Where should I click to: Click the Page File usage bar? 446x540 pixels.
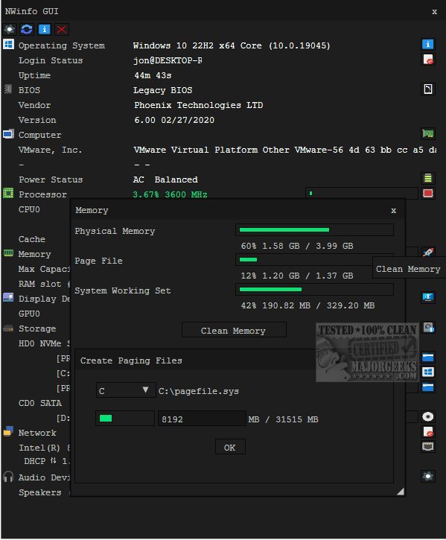304,260
